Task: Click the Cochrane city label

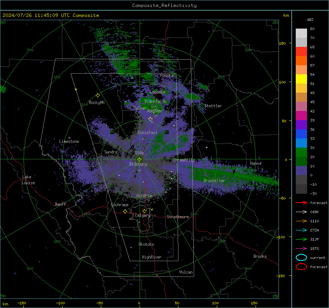Action: click(x=120, y=205)
